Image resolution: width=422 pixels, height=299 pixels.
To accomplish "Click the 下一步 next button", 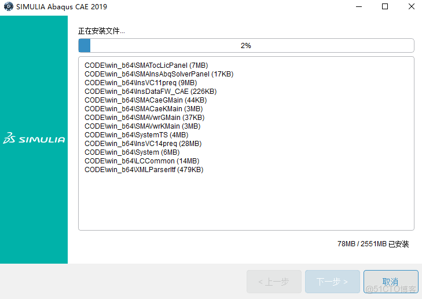I will click(x=332, y=282).
